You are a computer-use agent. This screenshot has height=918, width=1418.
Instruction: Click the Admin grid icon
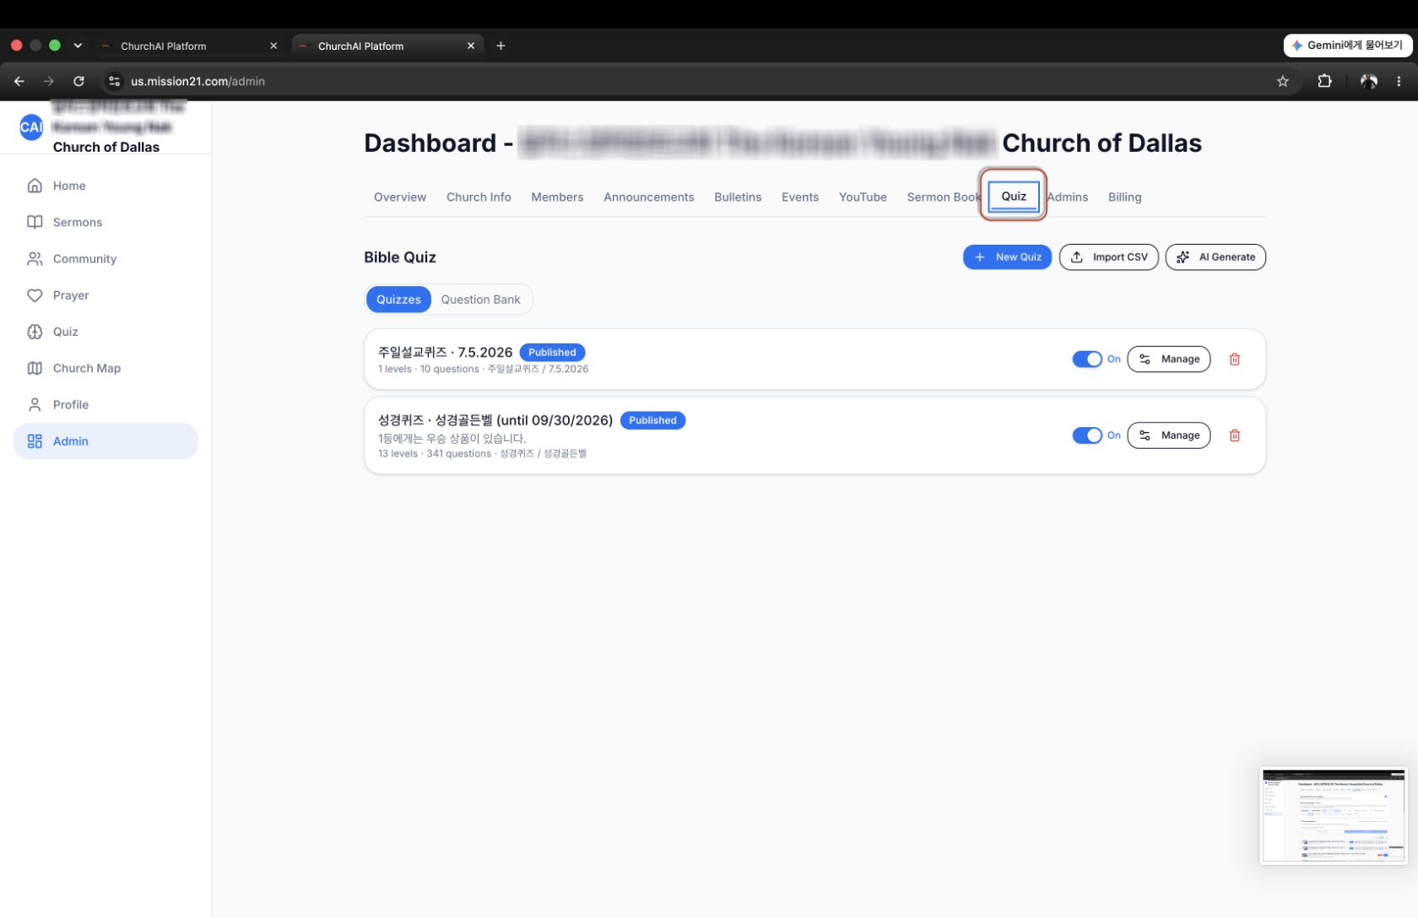(x=35, y=441)
